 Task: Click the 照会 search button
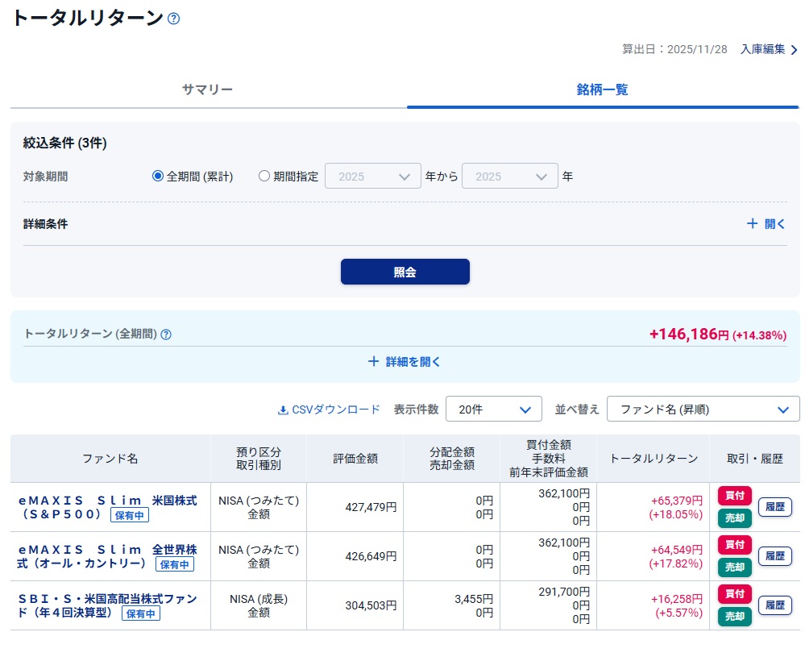pos(404,272)
